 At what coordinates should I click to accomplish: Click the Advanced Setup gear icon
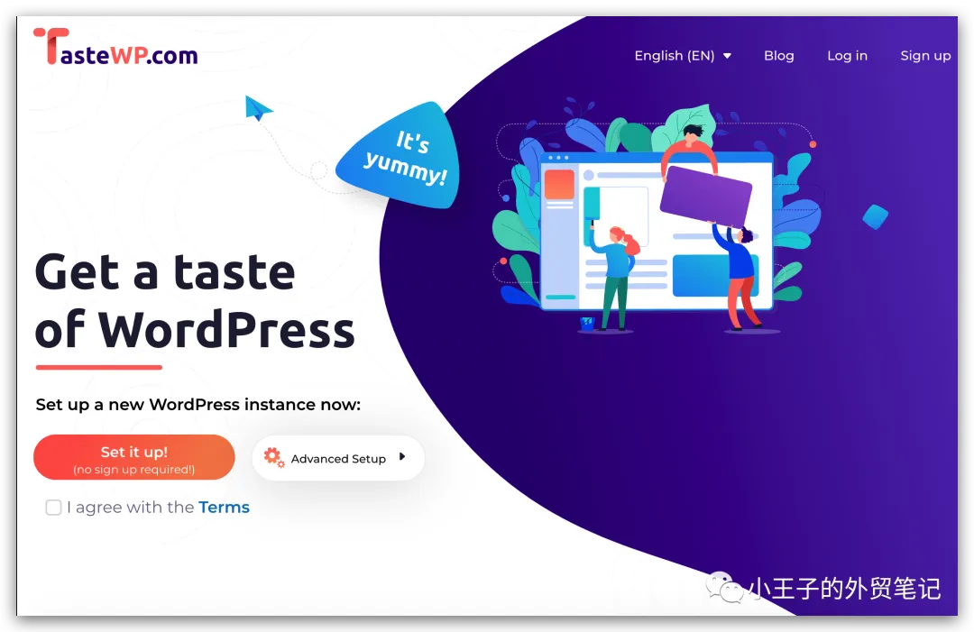tap(272, 458)
